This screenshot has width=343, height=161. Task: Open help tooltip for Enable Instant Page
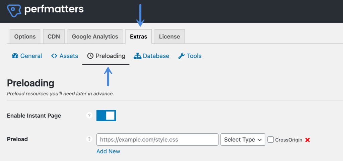tap(89, 116)
